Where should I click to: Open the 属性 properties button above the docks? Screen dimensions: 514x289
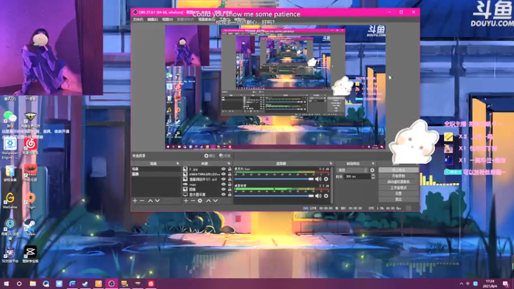[209, 155]
